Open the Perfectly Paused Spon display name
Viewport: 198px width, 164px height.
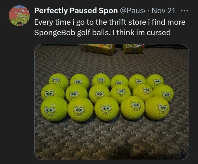pyautogui.click(x=76, y=11)
